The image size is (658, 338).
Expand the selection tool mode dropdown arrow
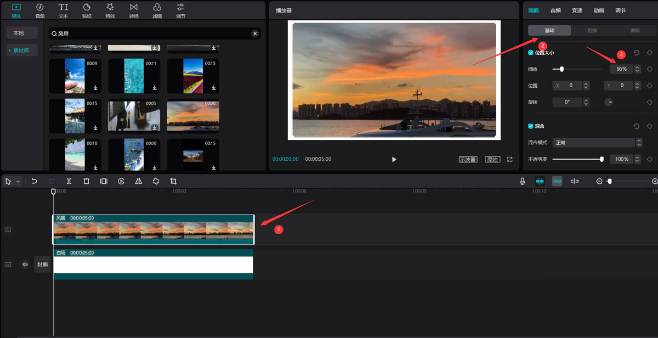point(18,181)
